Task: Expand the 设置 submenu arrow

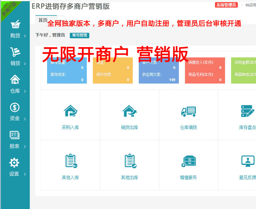Action: [x=25, y=174]
